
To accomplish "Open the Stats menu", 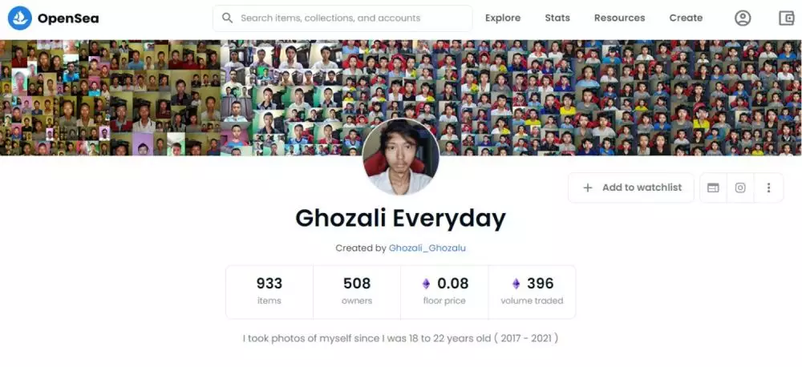I will [x=557, y=18].
